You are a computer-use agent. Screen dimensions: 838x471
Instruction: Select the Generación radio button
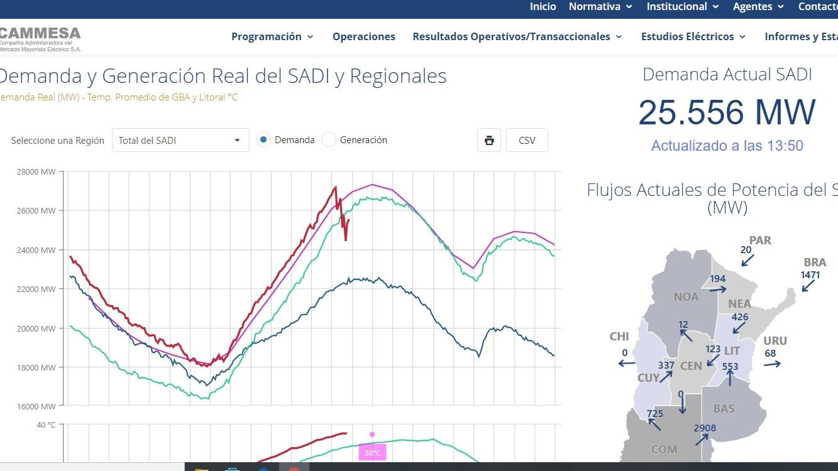[x=329, y=140]
